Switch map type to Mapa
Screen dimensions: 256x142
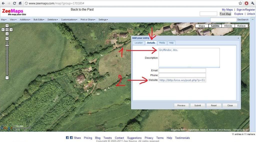click(x=201, y=26)
